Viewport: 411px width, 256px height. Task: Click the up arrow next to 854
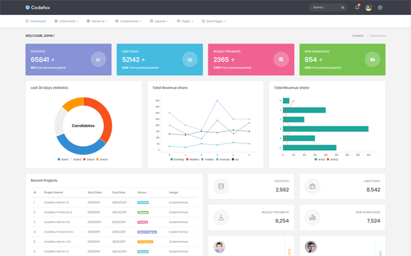click(321, 60)
